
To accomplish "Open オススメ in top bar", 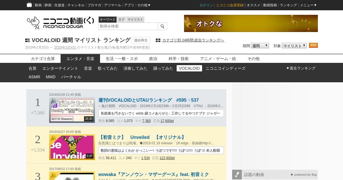I will 254,5.
